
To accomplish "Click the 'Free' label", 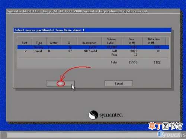I will [x=114, y=55].
